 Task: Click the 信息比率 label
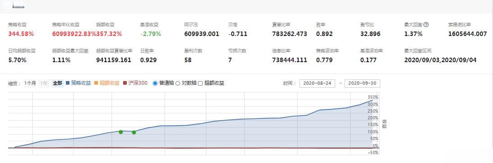tap(281, 50)
